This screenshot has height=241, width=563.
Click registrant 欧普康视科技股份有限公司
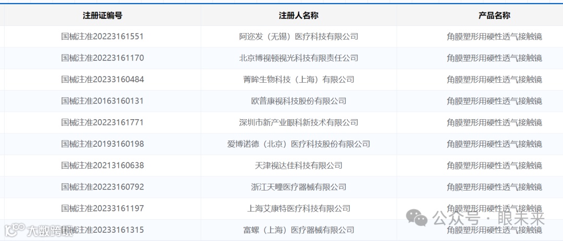tap(298, 101)
